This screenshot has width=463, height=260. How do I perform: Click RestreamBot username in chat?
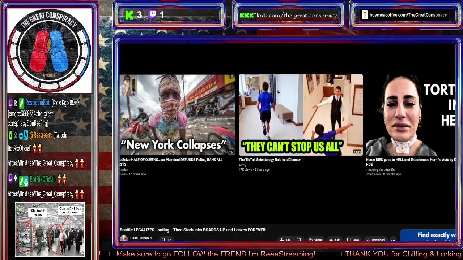38,103
